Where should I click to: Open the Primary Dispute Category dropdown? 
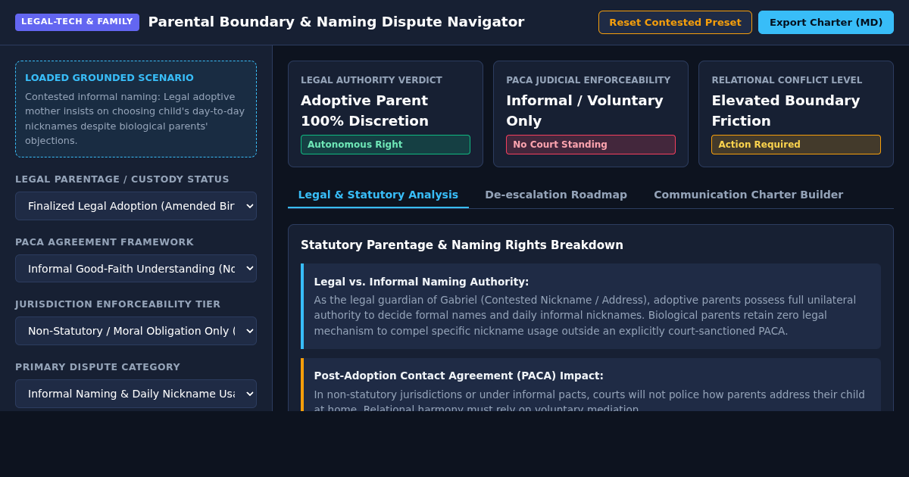coord(136,394)
